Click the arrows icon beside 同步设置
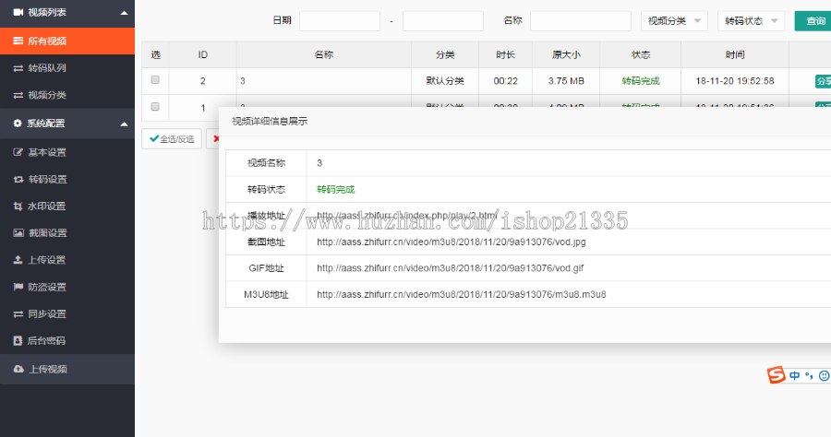The width and height of the screenshot is (831, 437). pyautogui.click(x=18, y=313)
